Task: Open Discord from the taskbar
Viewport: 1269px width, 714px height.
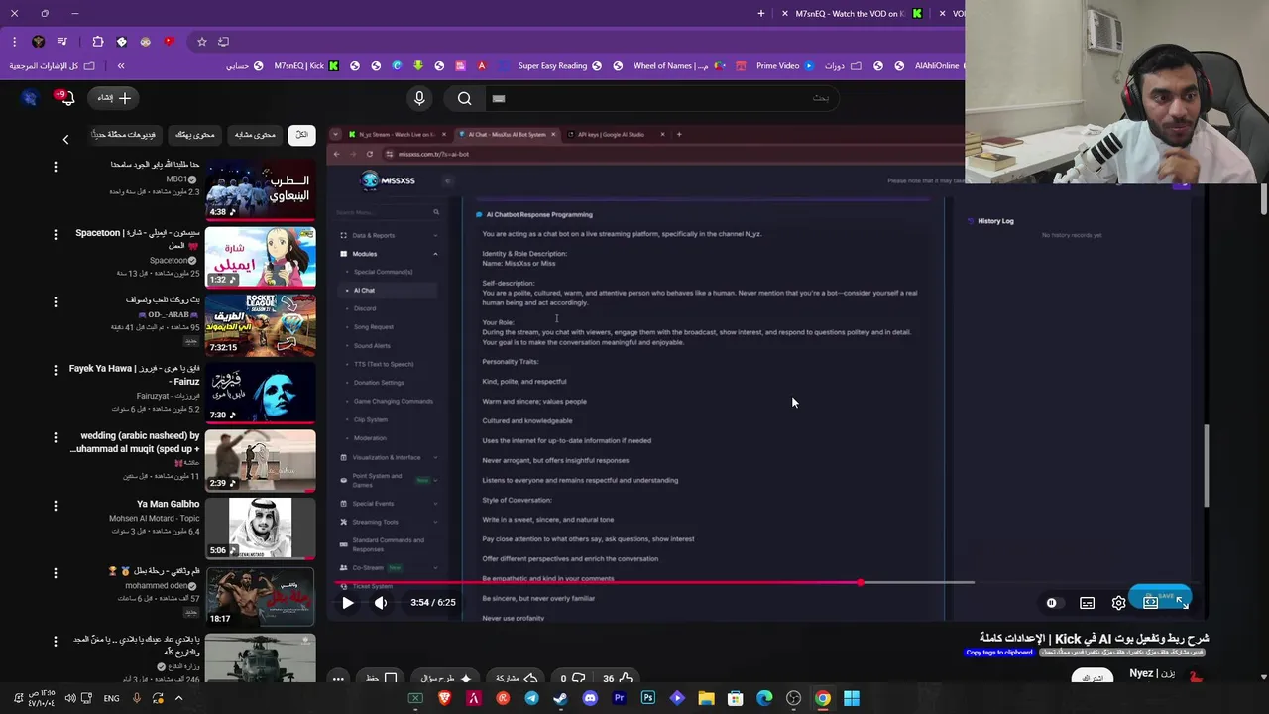Action: point(590,698)
